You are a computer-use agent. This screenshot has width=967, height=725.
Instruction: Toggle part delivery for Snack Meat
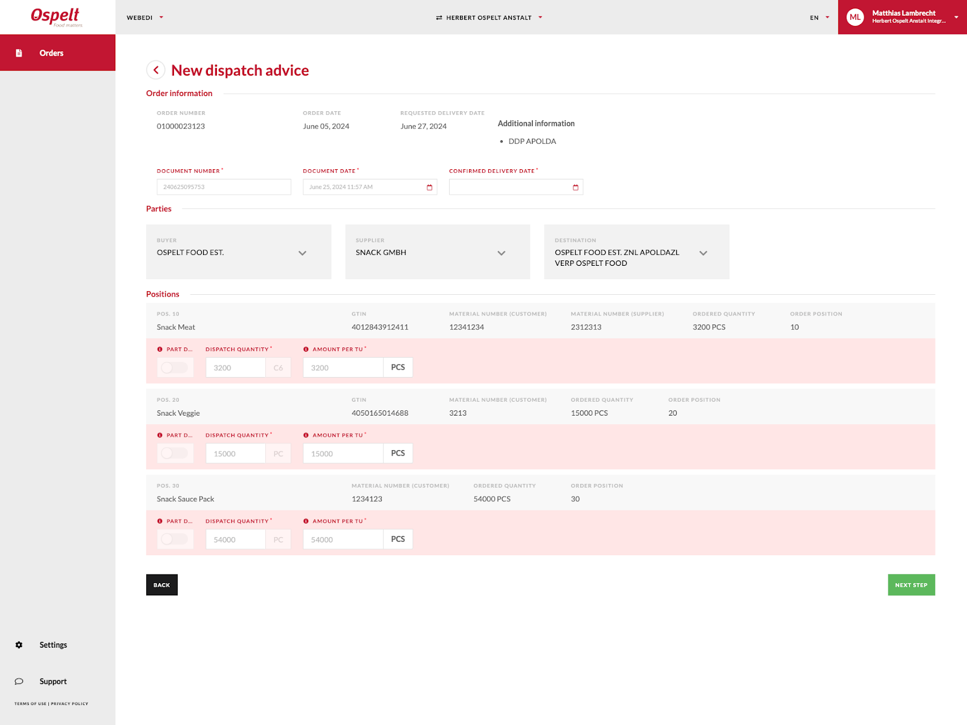[175, 367]
